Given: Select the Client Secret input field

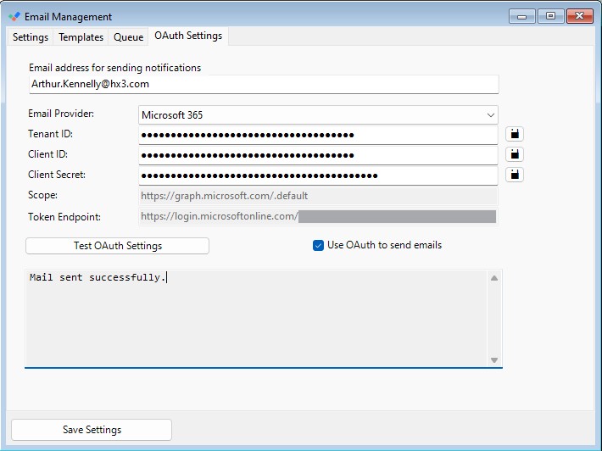Looking at the screenshot, I should (x=318, y=175).
